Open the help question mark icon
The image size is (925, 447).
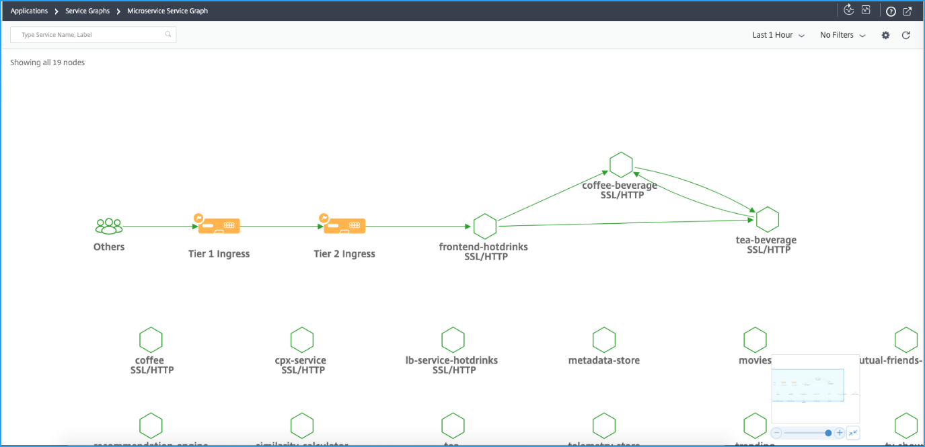coord(891,11)
